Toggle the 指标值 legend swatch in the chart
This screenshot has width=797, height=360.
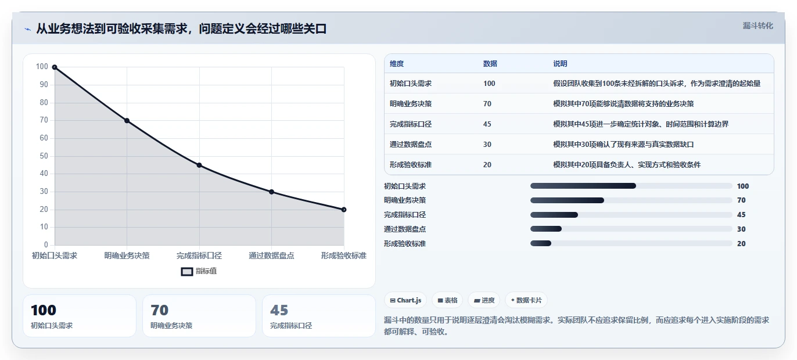(x=187, y=271)
